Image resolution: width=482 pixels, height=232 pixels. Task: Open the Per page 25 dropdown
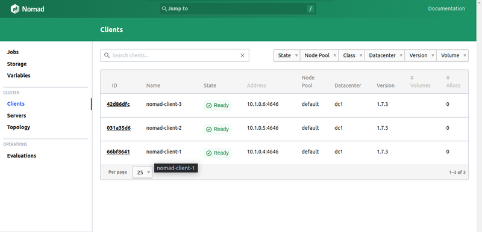pos(142,172)
